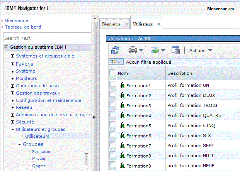Open the Sécurité link in the tree
This screenshot has width=240, height=171.
pyautogui.click(x=25, y=122)
